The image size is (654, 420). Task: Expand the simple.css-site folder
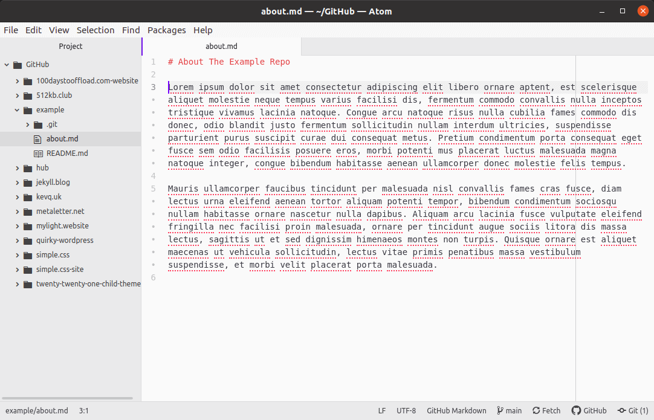point(16,269)
